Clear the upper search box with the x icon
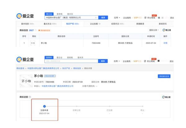This screenshot has width=186, height=128. tap(96, 18)
